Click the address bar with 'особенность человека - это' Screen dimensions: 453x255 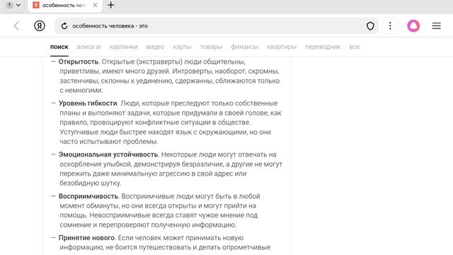click(x=216, y=26)
